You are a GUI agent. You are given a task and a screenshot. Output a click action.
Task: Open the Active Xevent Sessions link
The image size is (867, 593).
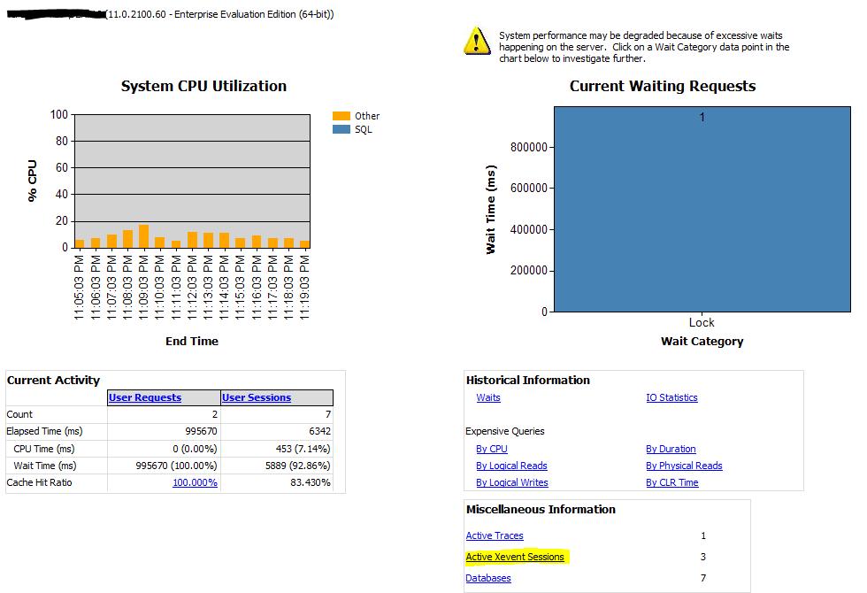pos(515,557)
